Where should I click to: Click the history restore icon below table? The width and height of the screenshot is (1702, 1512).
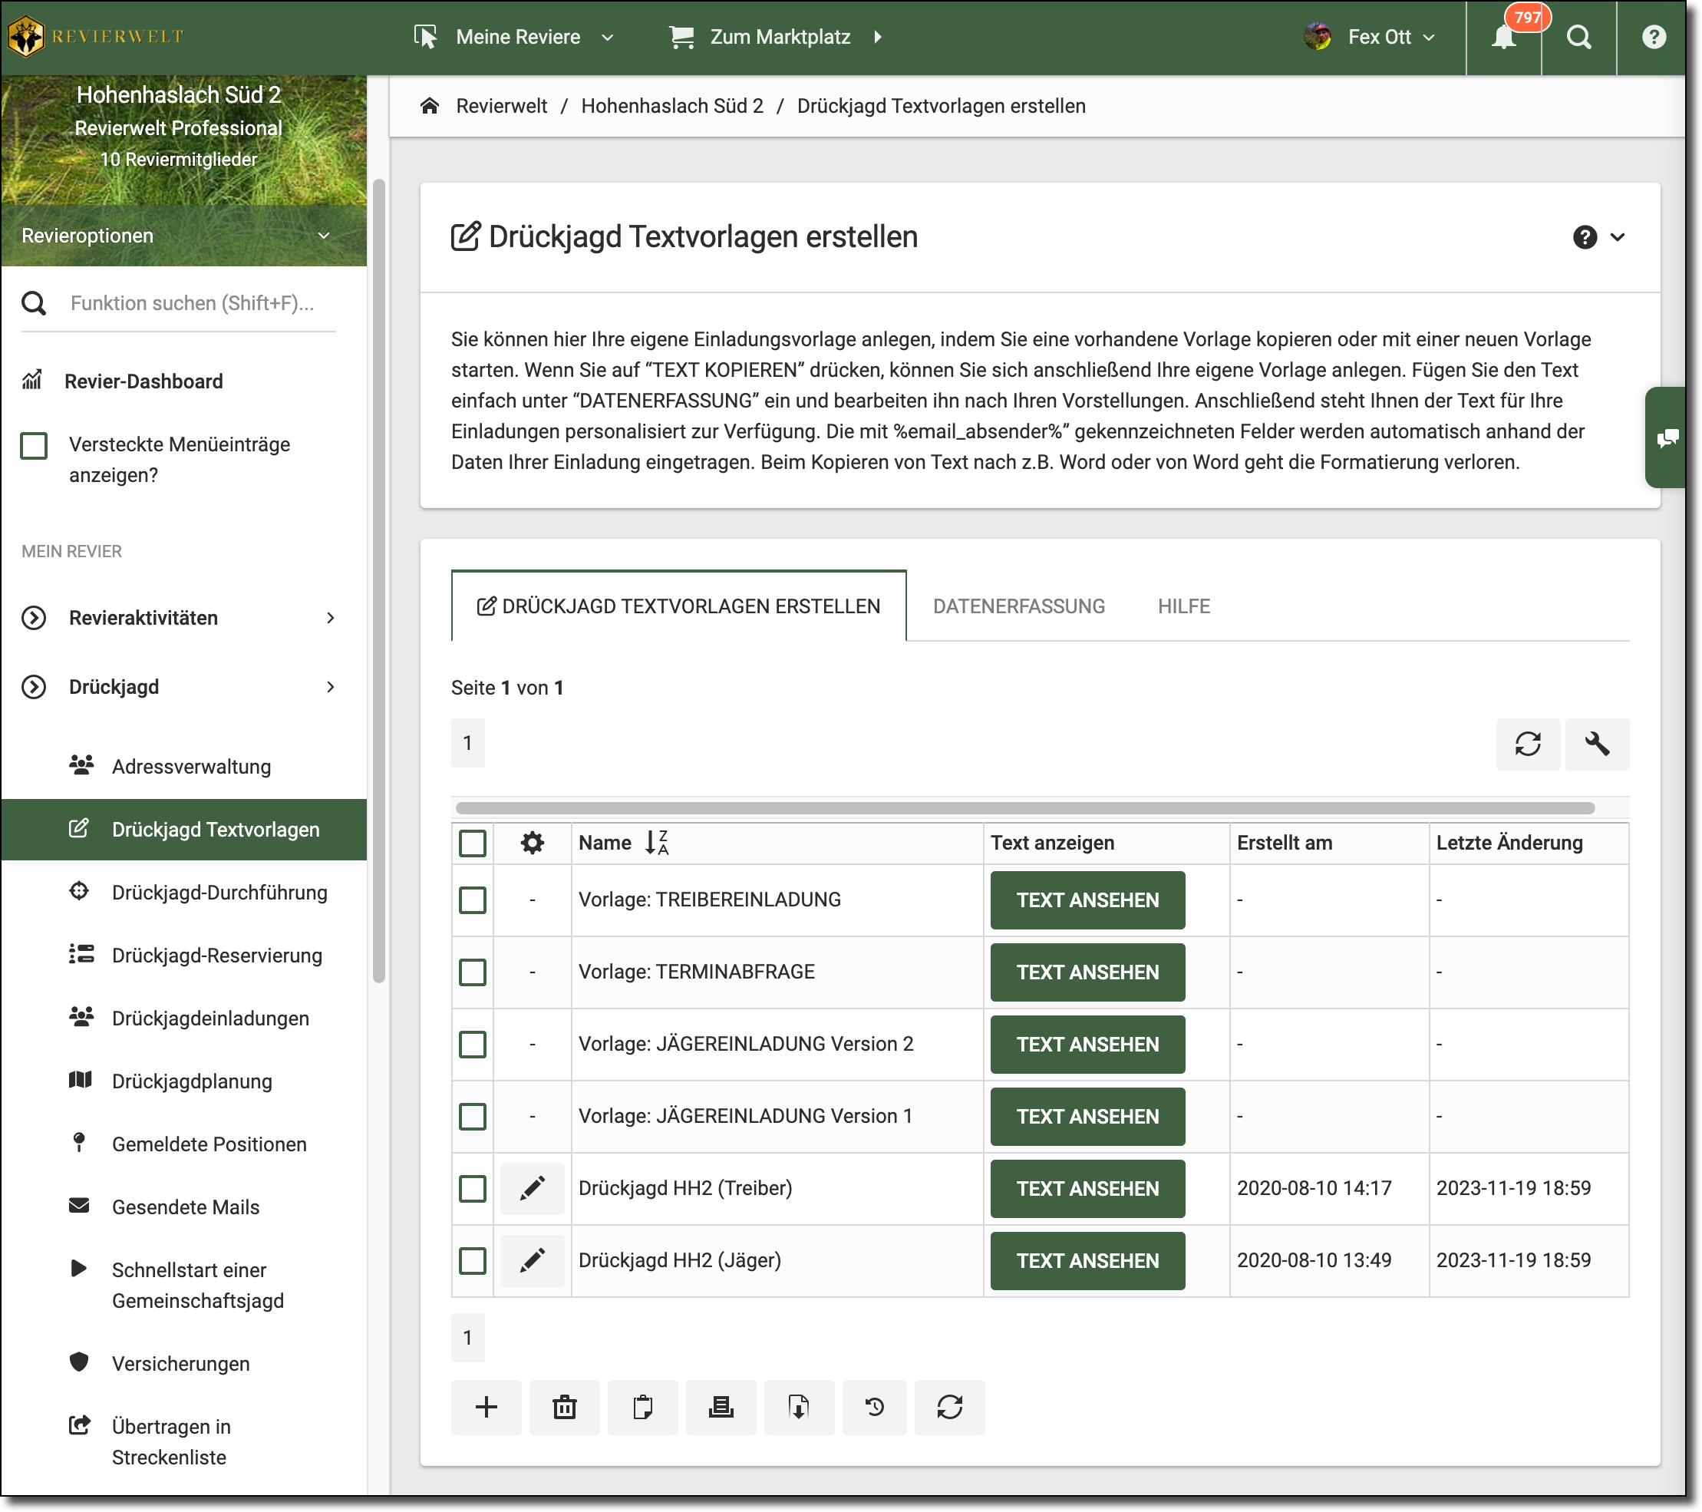coord(874,1407)
